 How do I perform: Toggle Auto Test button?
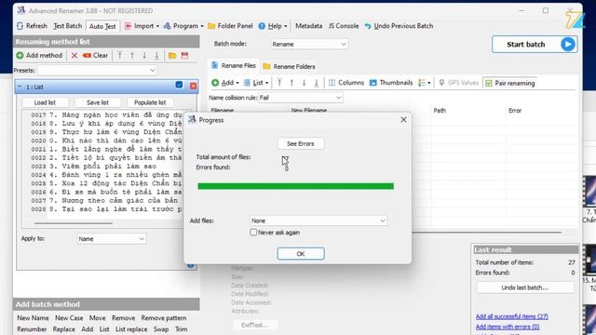[x=102, y=26]
